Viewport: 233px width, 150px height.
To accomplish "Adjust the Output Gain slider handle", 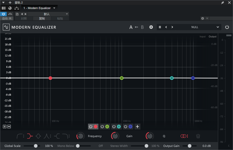I will pos(189,146).
